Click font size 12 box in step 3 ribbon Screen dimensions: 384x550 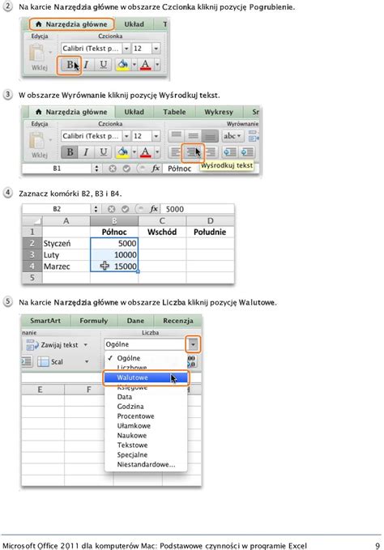coord(142,136)
